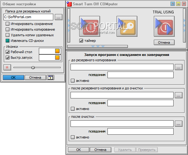Viewport: 188px width, 155px height.
Task: Click псевдоним field under до резервного копирования
Action: click(140, 75)
